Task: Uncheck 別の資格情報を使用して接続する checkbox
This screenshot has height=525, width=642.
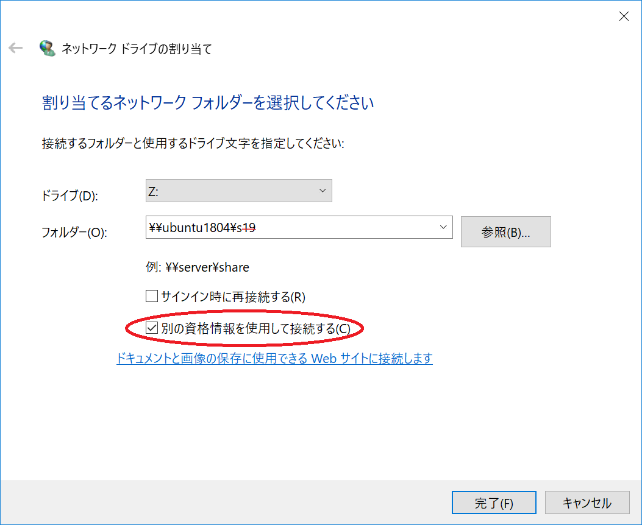Action: coord(152,328)
